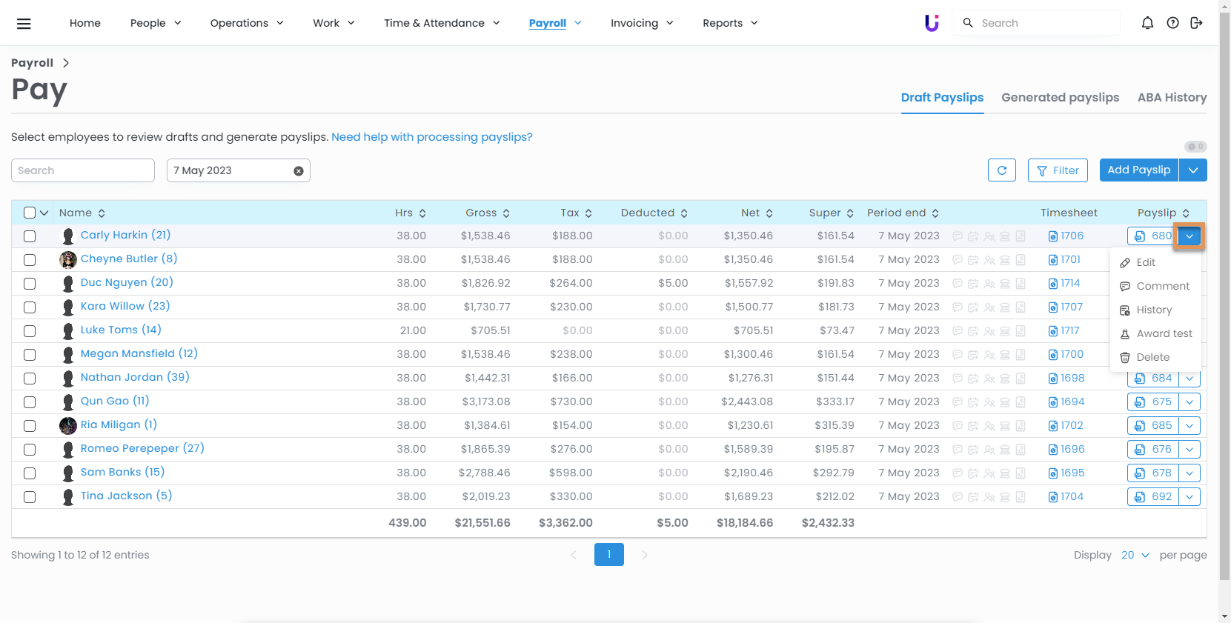This screenshot has height=623, width=1231.
Task: Click the notifications bell icon
Action: [x=1147, y=23]
